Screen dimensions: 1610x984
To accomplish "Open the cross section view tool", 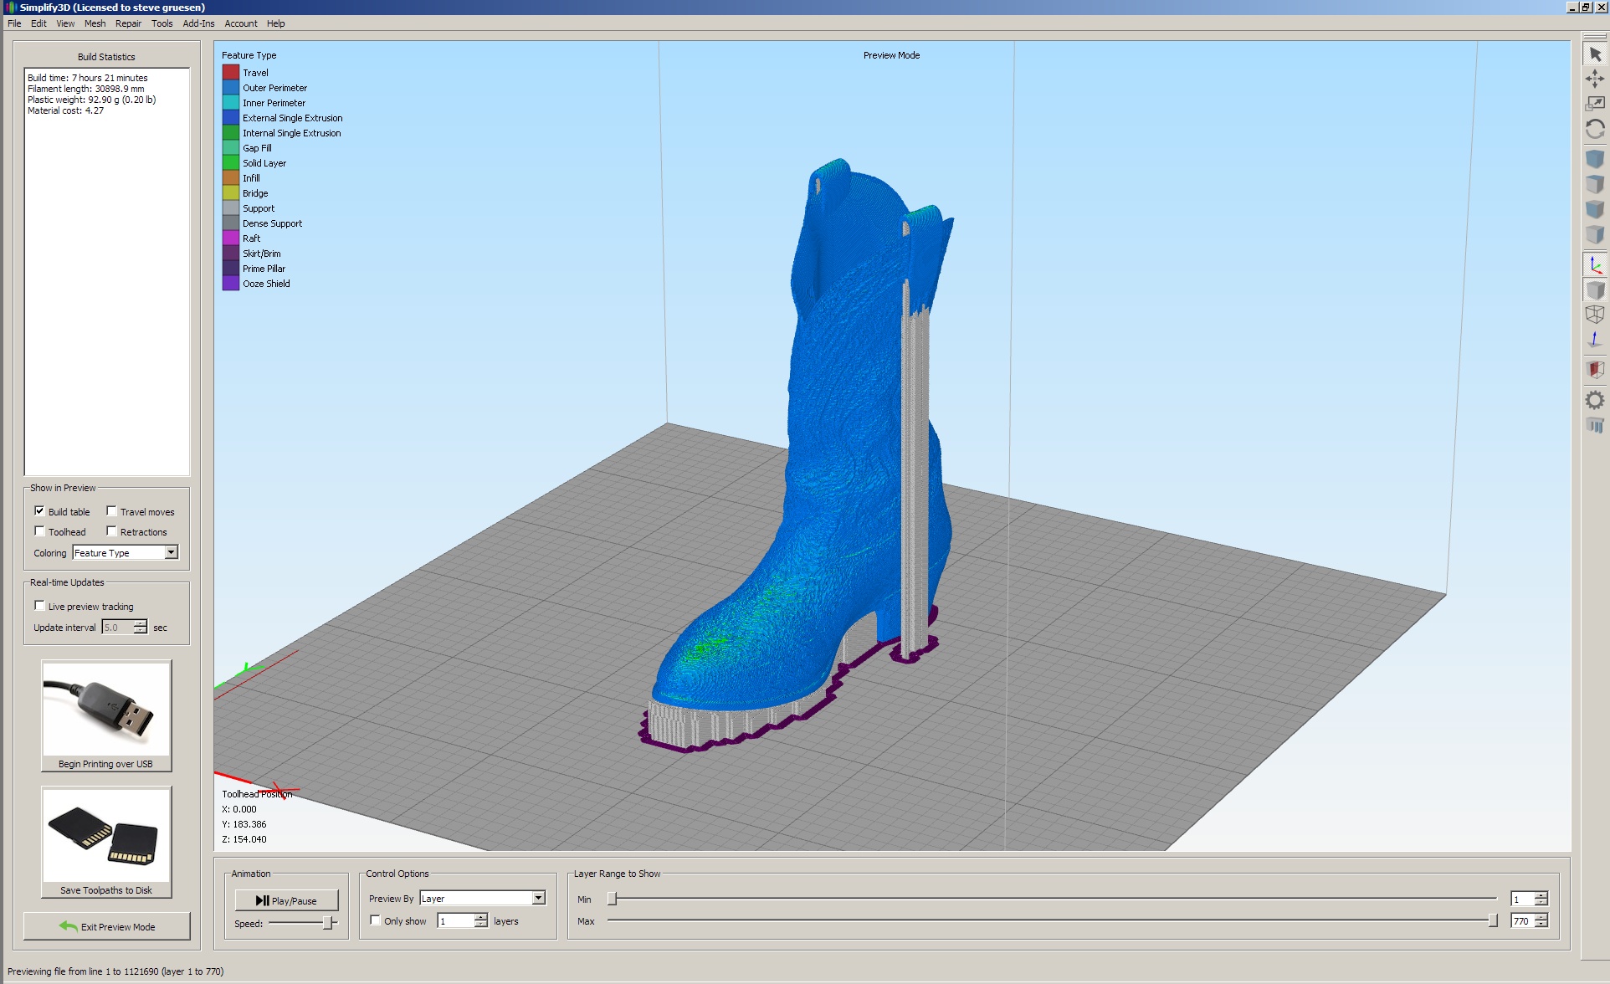I will click(x=1595, y=369).
